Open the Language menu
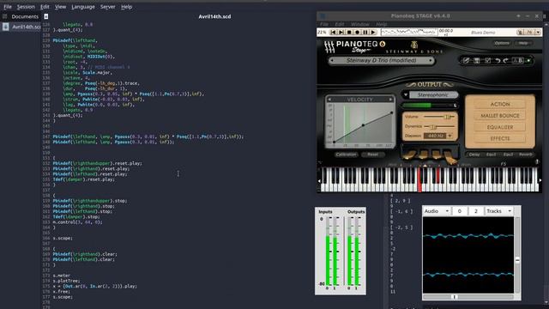This screenshot has height=309, width=549. coord(83,7)
